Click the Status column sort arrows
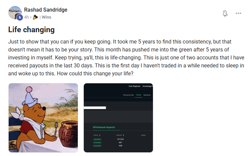Screen dimensions: 252x156 (100, 135)
